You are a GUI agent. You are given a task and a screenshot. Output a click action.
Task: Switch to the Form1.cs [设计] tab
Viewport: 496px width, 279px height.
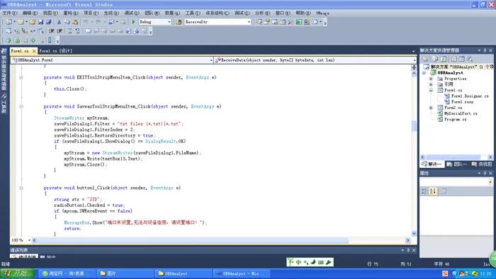click(55, 50)
